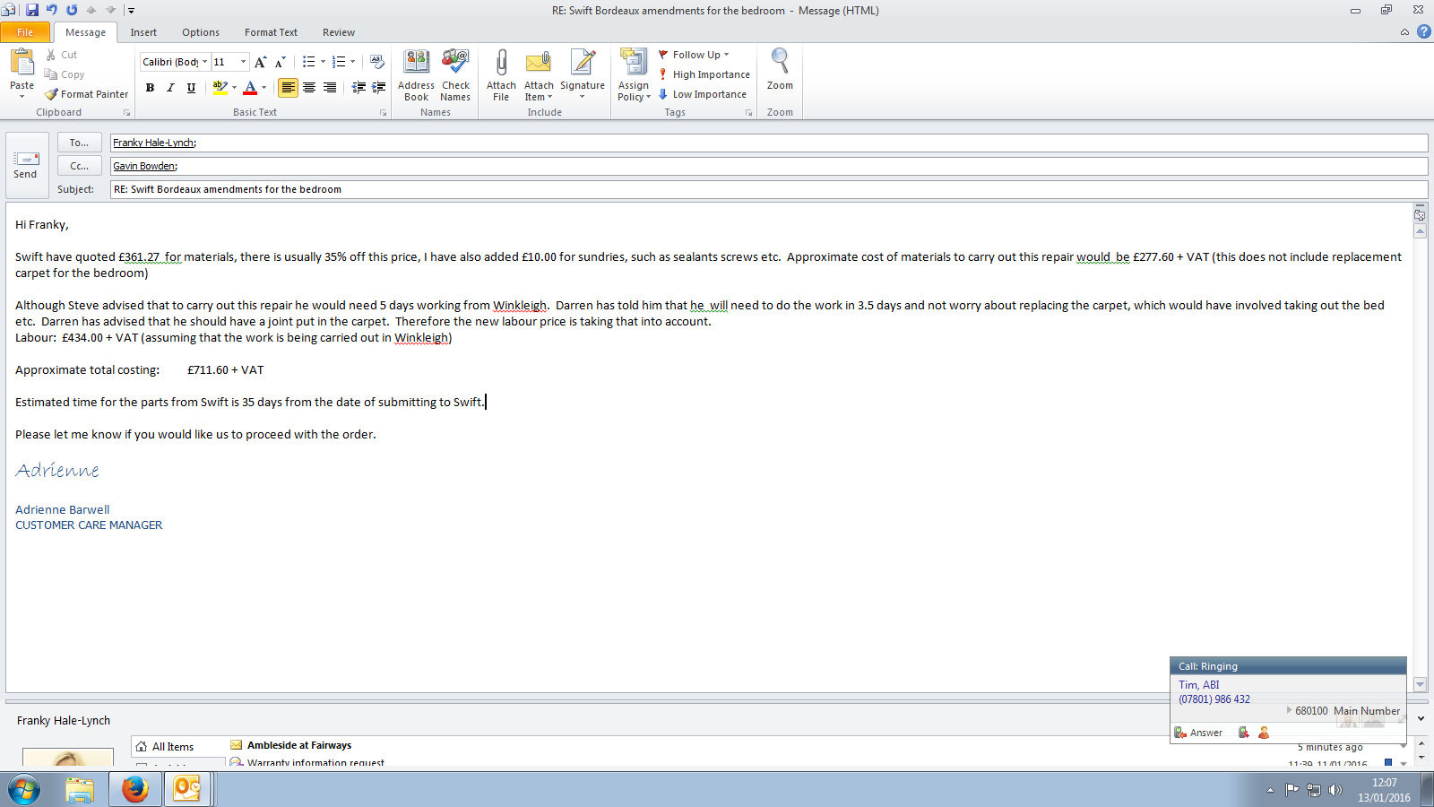The width and height of the screenshot is (1434, 807).
Task: Clear all text formatting
Action: (x=376, y=62)
